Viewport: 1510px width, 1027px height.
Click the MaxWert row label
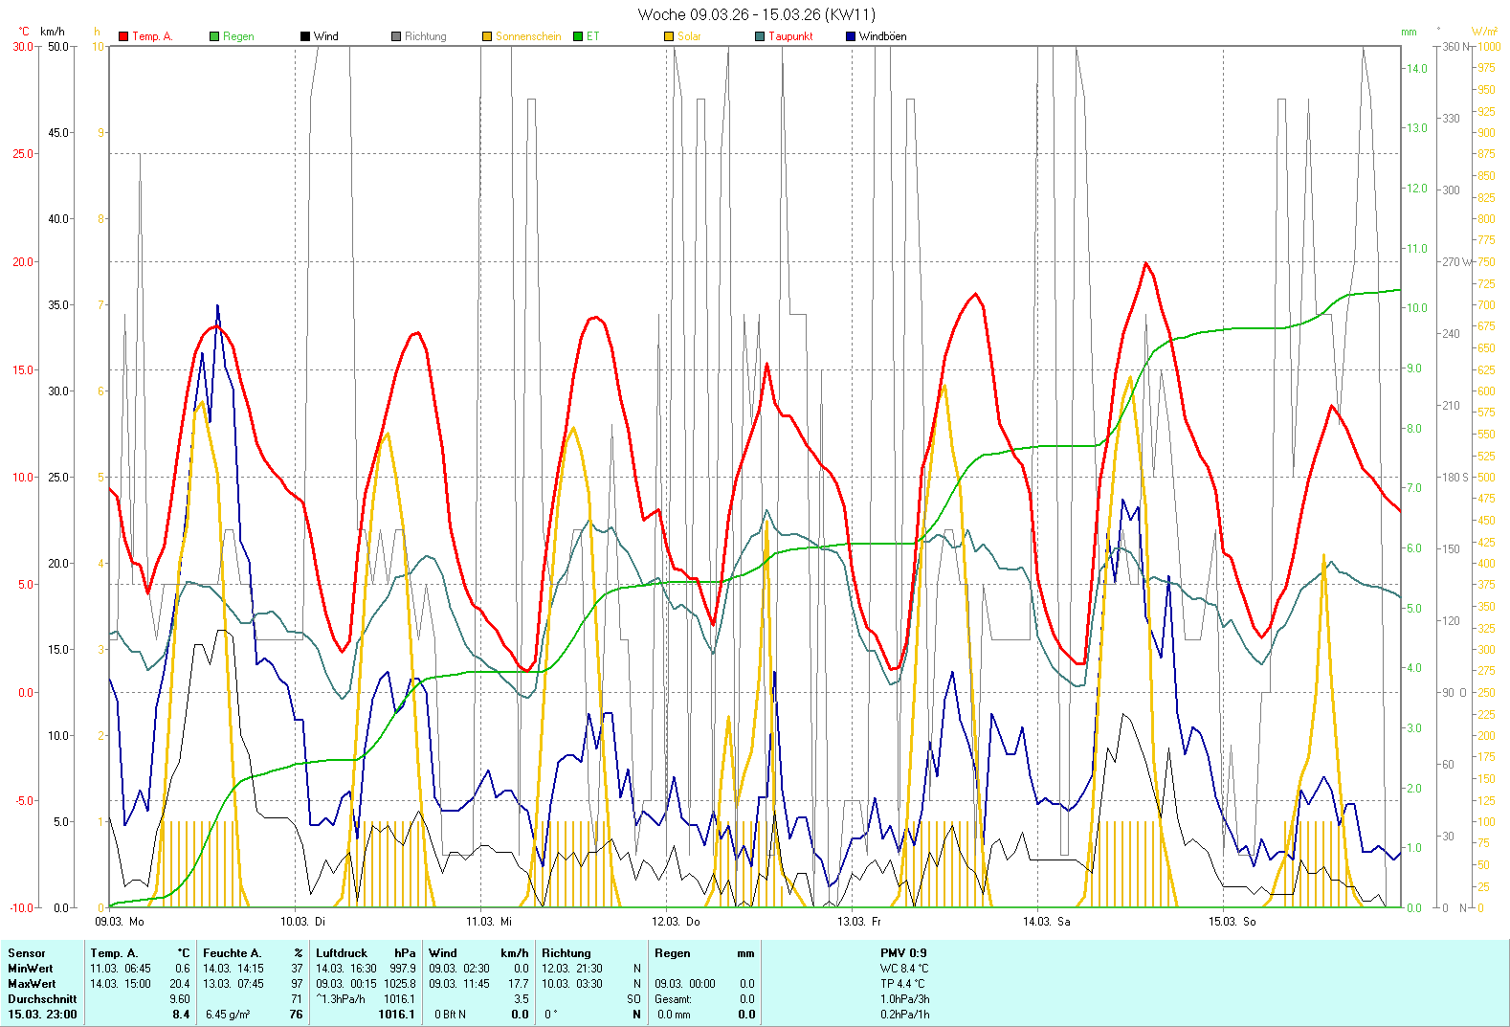coord(32,984)
